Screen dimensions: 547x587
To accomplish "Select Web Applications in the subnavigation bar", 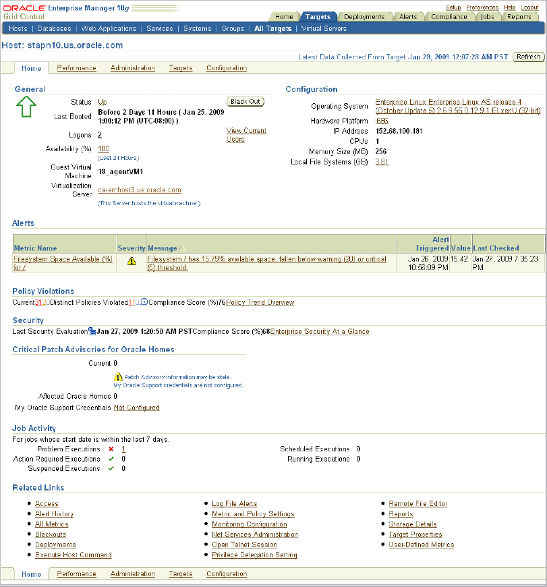I will (x=109, y=28).
